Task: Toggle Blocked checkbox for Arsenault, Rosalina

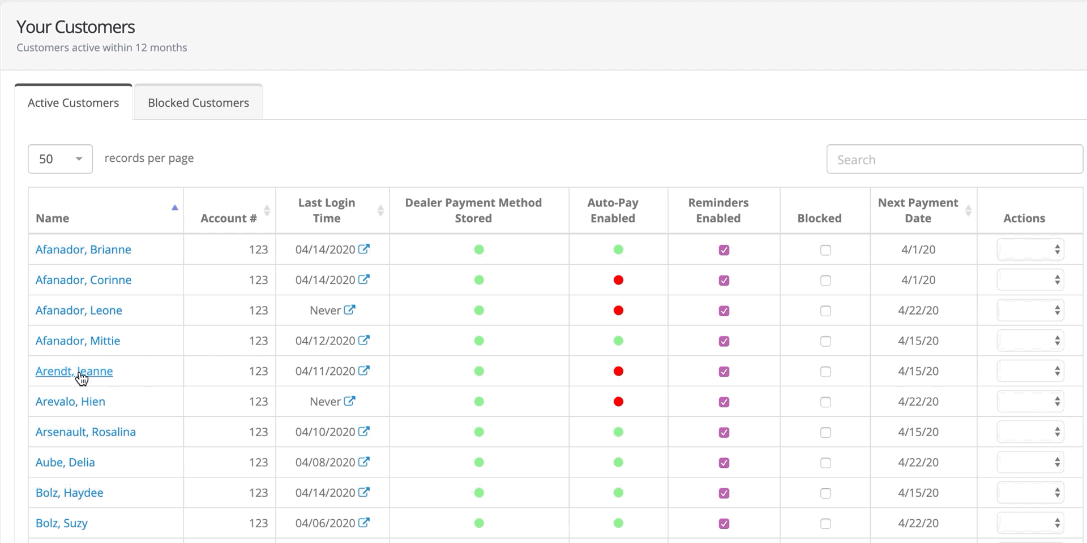Action: [x=825, y=433]
